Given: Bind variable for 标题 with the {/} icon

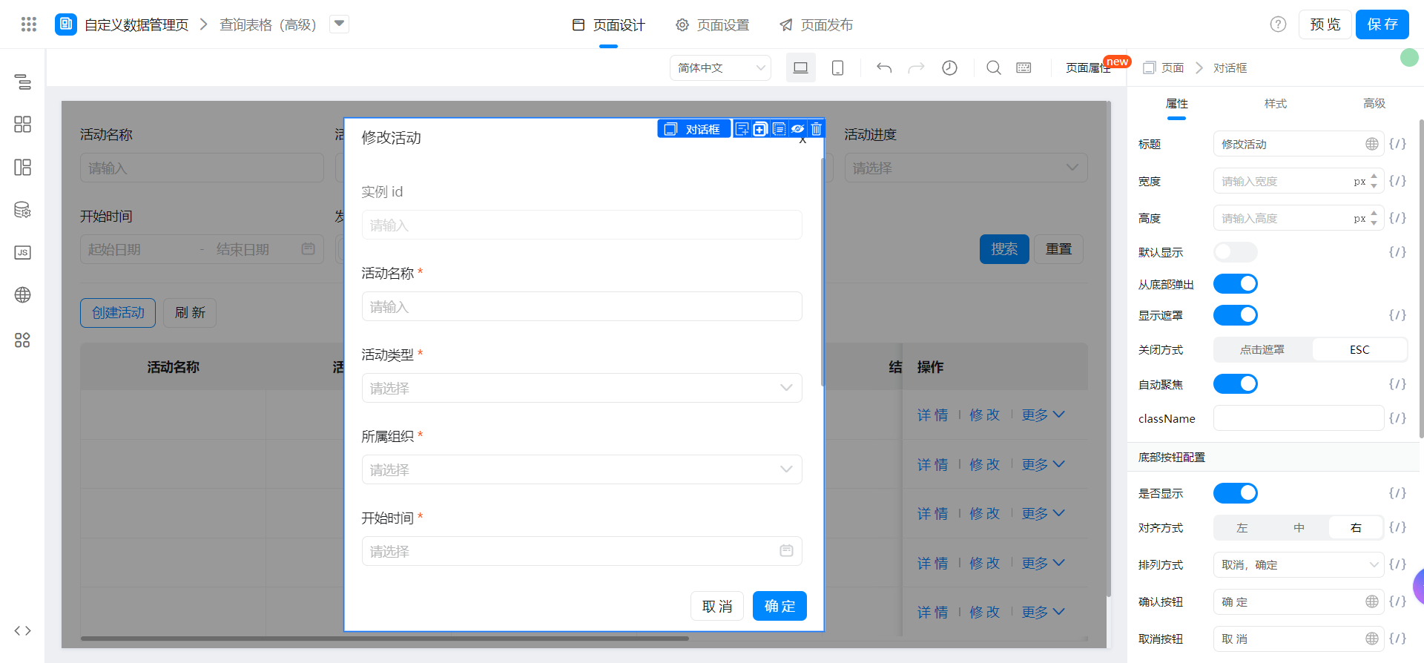Looking at the screenshot, I should (x=1397, y=144).
